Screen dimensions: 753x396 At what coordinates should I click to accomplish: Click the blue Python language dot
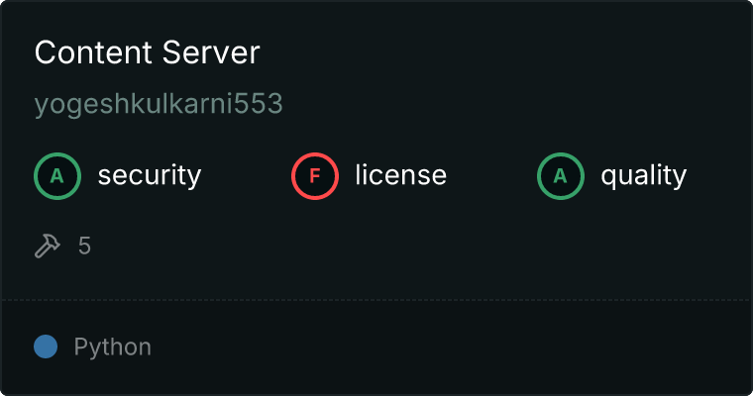46,346
